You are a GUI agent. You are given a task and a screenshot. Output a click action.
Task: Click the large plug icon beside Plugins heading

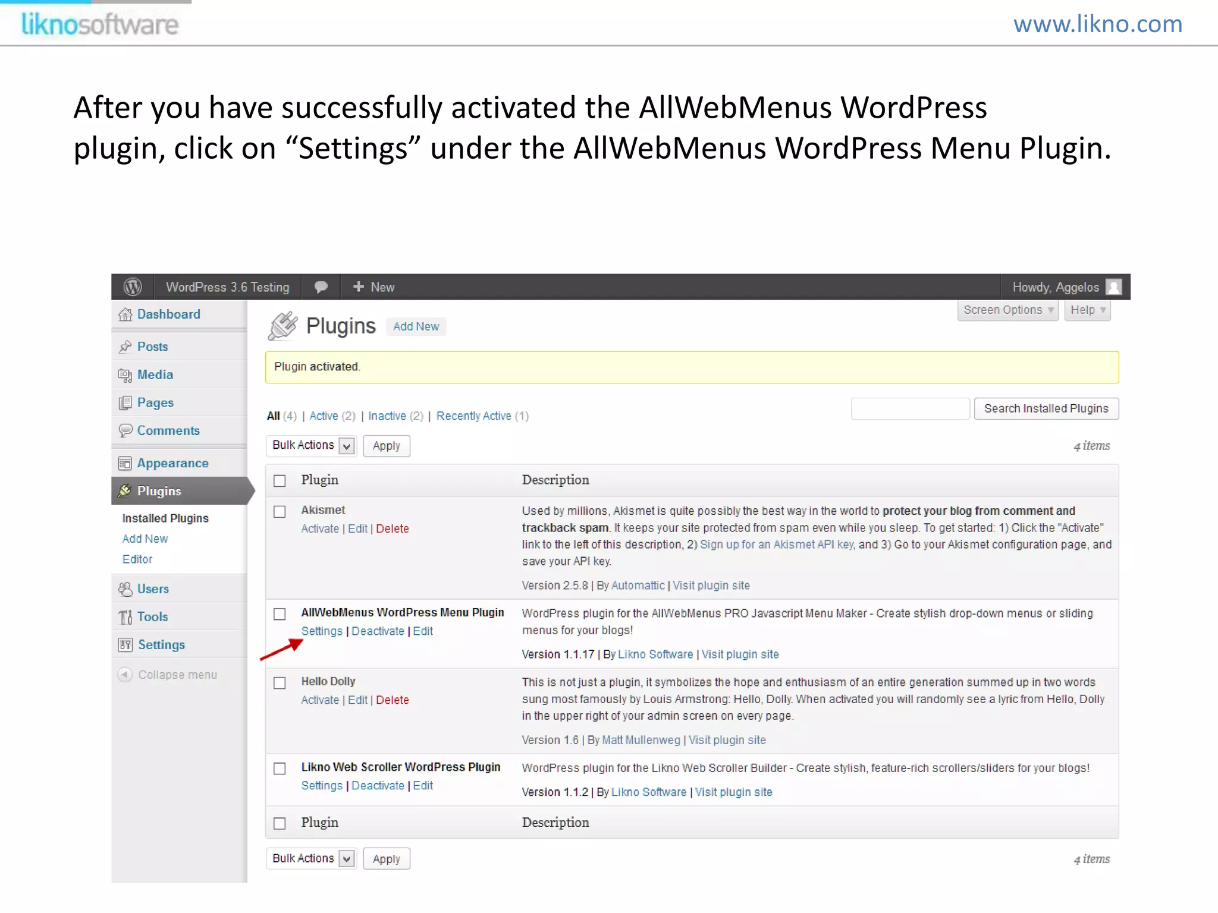tap(282, 326)
